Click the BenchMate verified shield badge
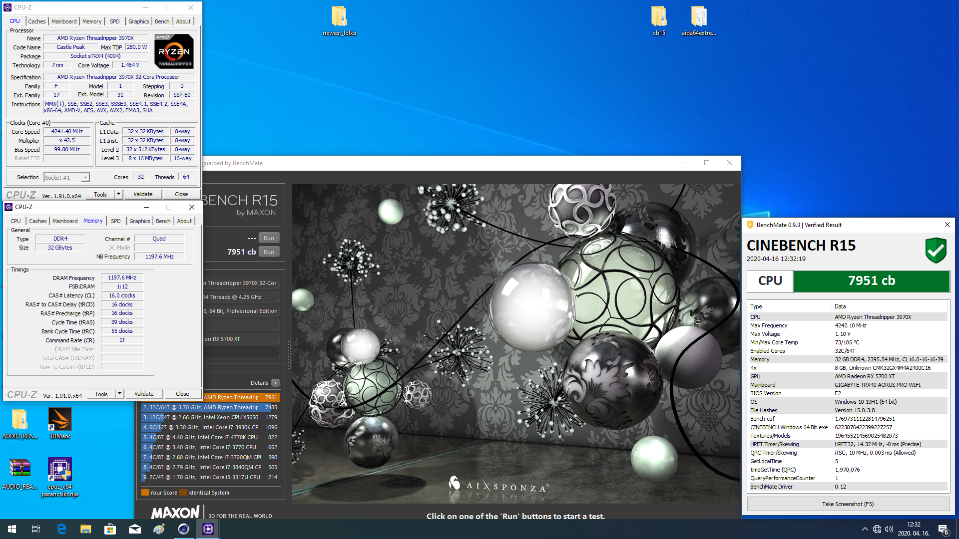The width and height of the screenshot is (959, 539). 936,250
